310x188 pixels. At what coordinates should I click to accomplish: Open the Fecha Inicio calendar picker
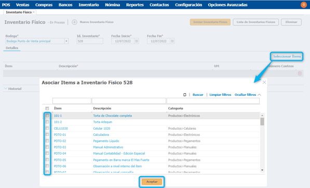[x=137, y=41]
